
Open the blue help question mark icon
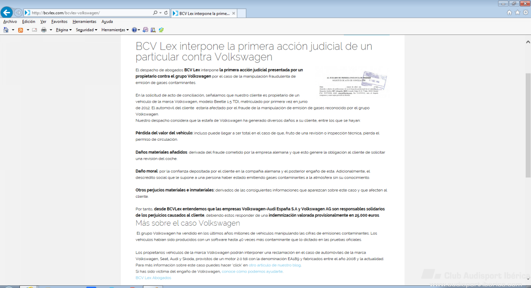click(x=134, y=30)
